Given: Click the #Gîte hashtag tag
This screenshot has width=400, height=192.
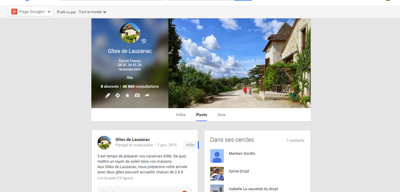Looking at the screenshot, I should [x=190, y=145].
